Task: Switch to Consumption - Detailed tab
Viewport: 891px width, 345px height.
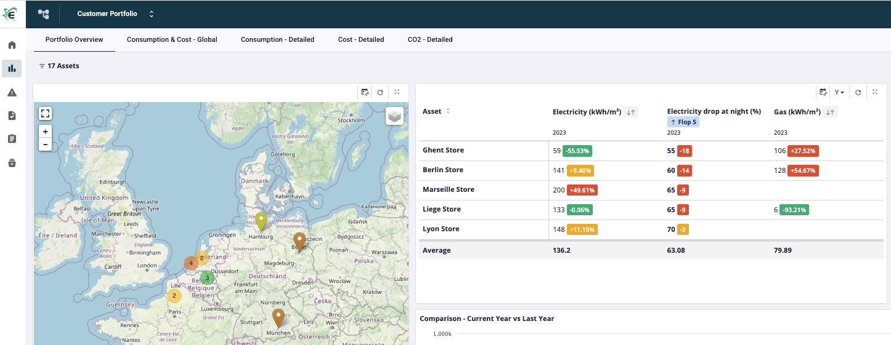Action: [x=277, y=39]
